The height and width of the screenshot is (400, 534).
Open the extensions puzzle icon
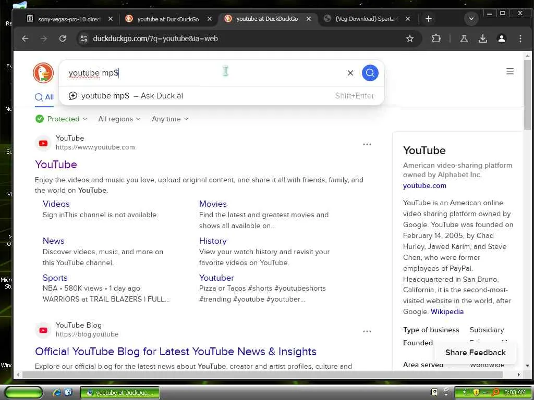pos(436,39)
